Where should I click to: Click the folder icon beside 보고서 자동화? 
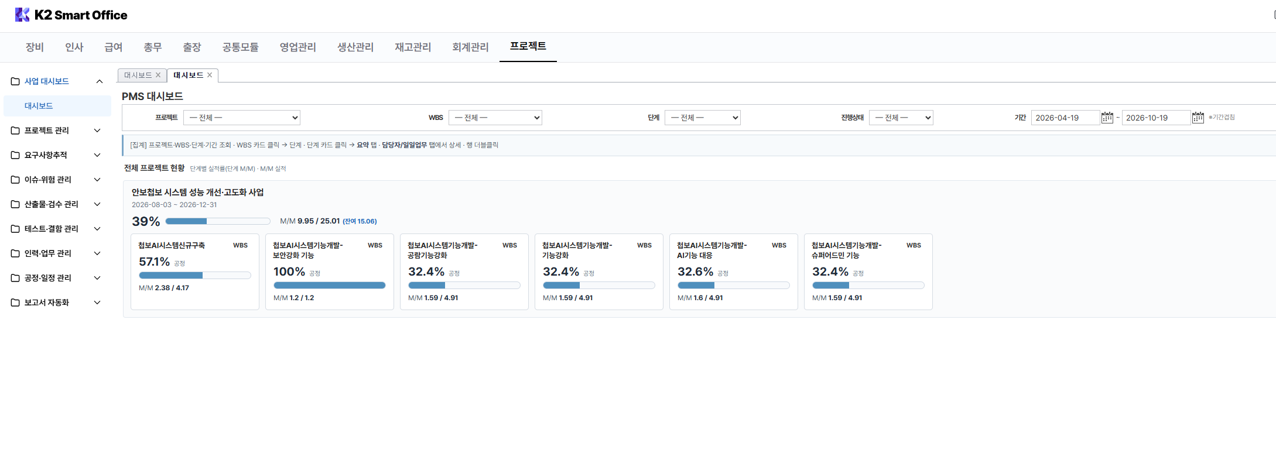tap(15, 303)
